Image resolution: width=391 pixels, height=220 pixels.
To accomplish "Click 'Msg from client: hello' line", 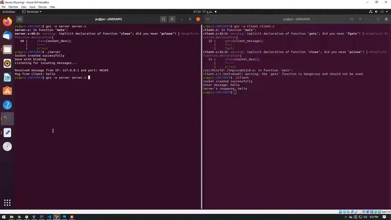I will 35,74.
